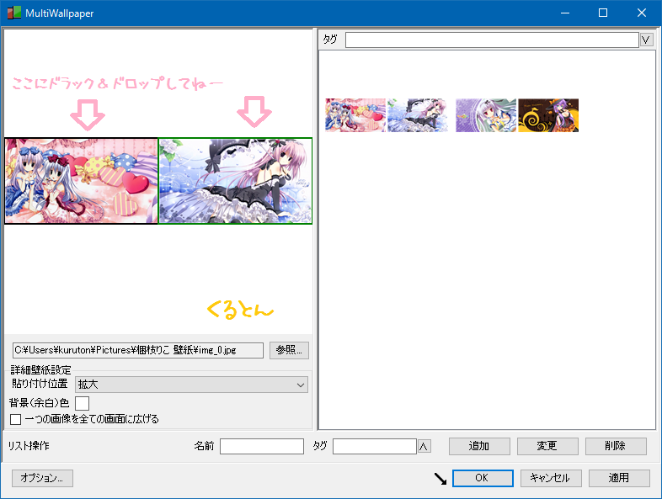Click the タグ input field in list operations

(375, 446)
